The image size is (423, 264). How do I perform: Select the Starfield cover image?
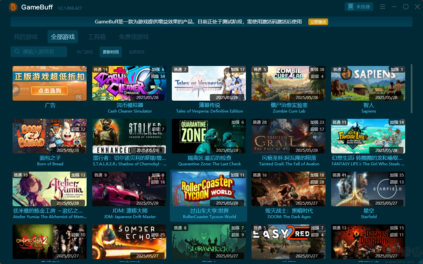[x=368, y=189]
